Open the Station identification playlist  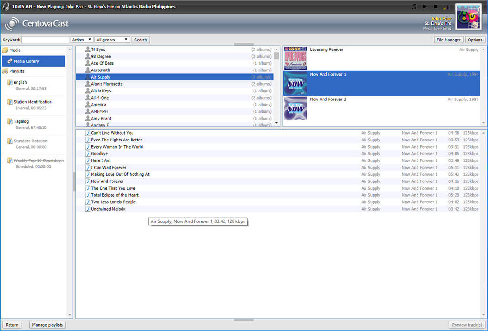pyautogui.click(x=34, y=104)
